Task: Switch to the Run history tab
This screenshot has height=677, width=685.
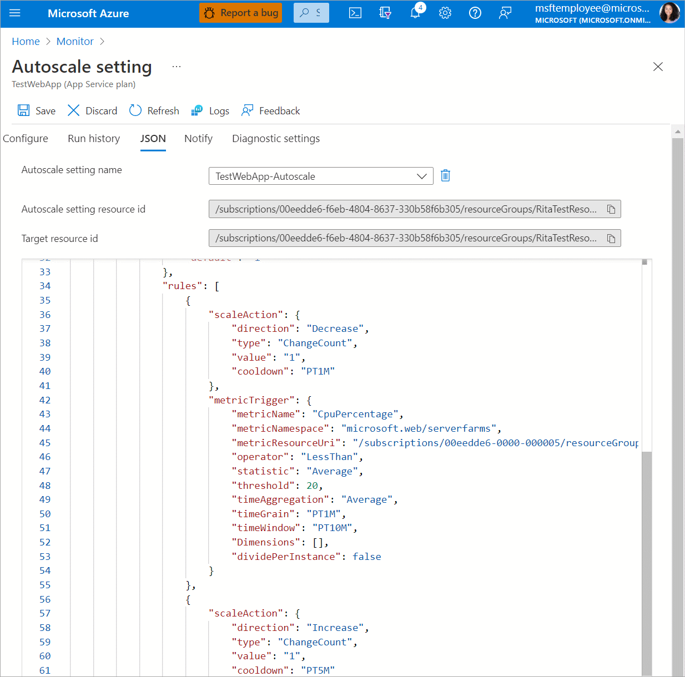Action: pyautogui.click(x=94, y=139)
